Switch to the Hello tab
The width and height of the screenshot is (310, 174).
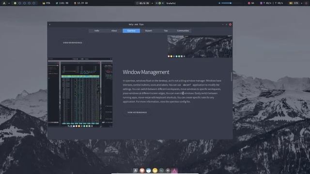click(97, 31)
